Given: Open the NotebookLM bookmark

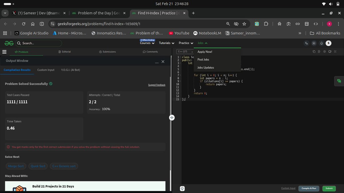Looking at the screenshot, I should (x=207, y=33).
